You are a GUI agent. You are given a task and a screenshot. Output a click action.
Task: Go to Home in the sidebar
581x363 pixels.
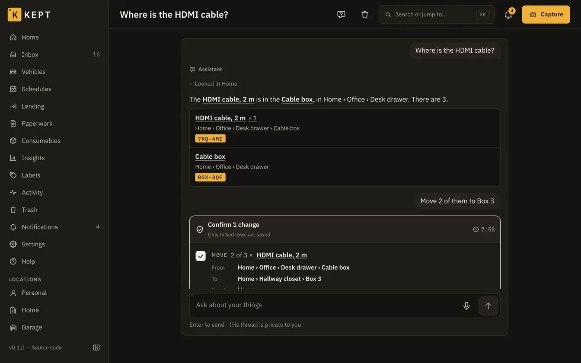click(x=54, y=37)
